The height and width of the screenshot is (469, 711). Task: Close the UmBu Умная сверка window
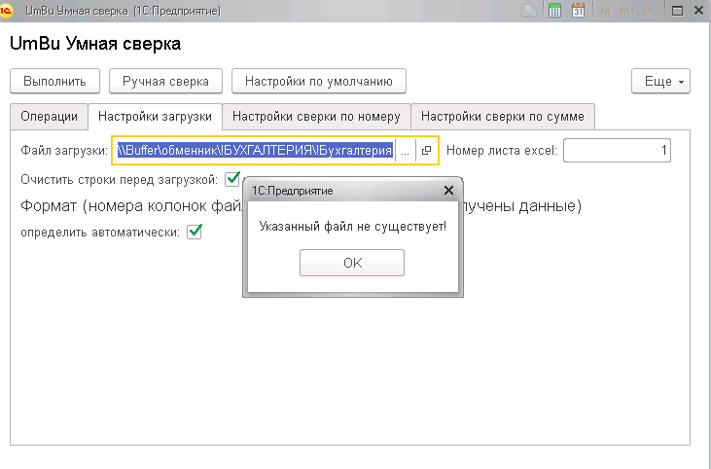698,11
